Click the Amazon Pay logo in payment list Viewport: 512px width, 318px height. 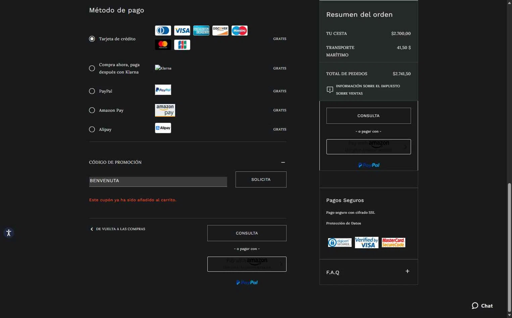pos(165,110)
